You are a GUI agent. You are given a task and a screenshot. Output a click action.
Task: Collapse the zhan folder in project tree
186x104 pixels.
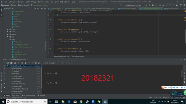coord(8,39)
